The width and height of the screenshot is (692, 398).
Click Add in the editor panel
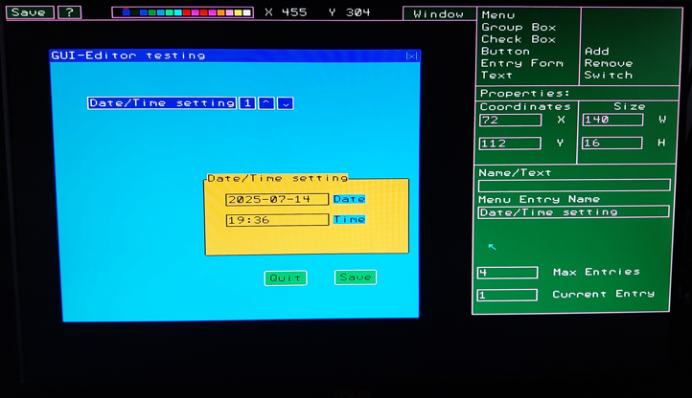pos(596,52)
